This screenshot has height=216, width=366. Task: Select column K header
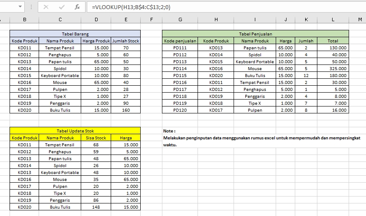pyautogui.click(x=306, y=19)
